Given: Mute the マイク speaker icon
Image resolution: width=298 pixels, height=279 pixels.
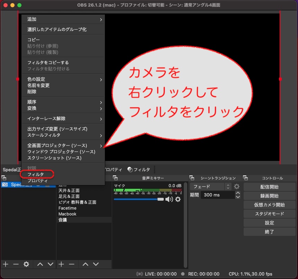Looking at the screenshot, I should click(169, 200).
